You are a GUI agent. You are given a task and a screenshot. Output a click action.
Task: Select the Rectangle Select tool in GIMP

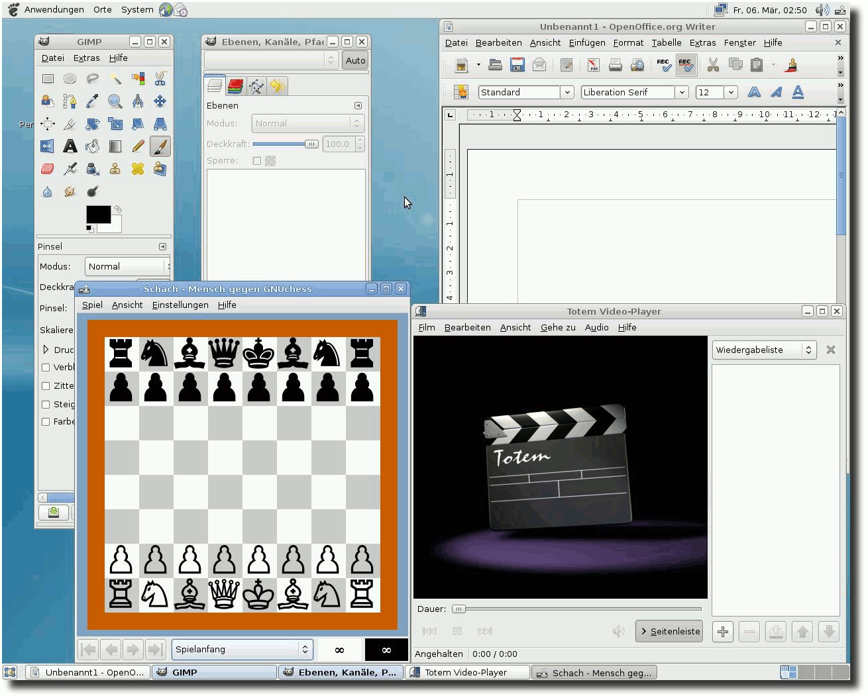click(x=48, y=79)
